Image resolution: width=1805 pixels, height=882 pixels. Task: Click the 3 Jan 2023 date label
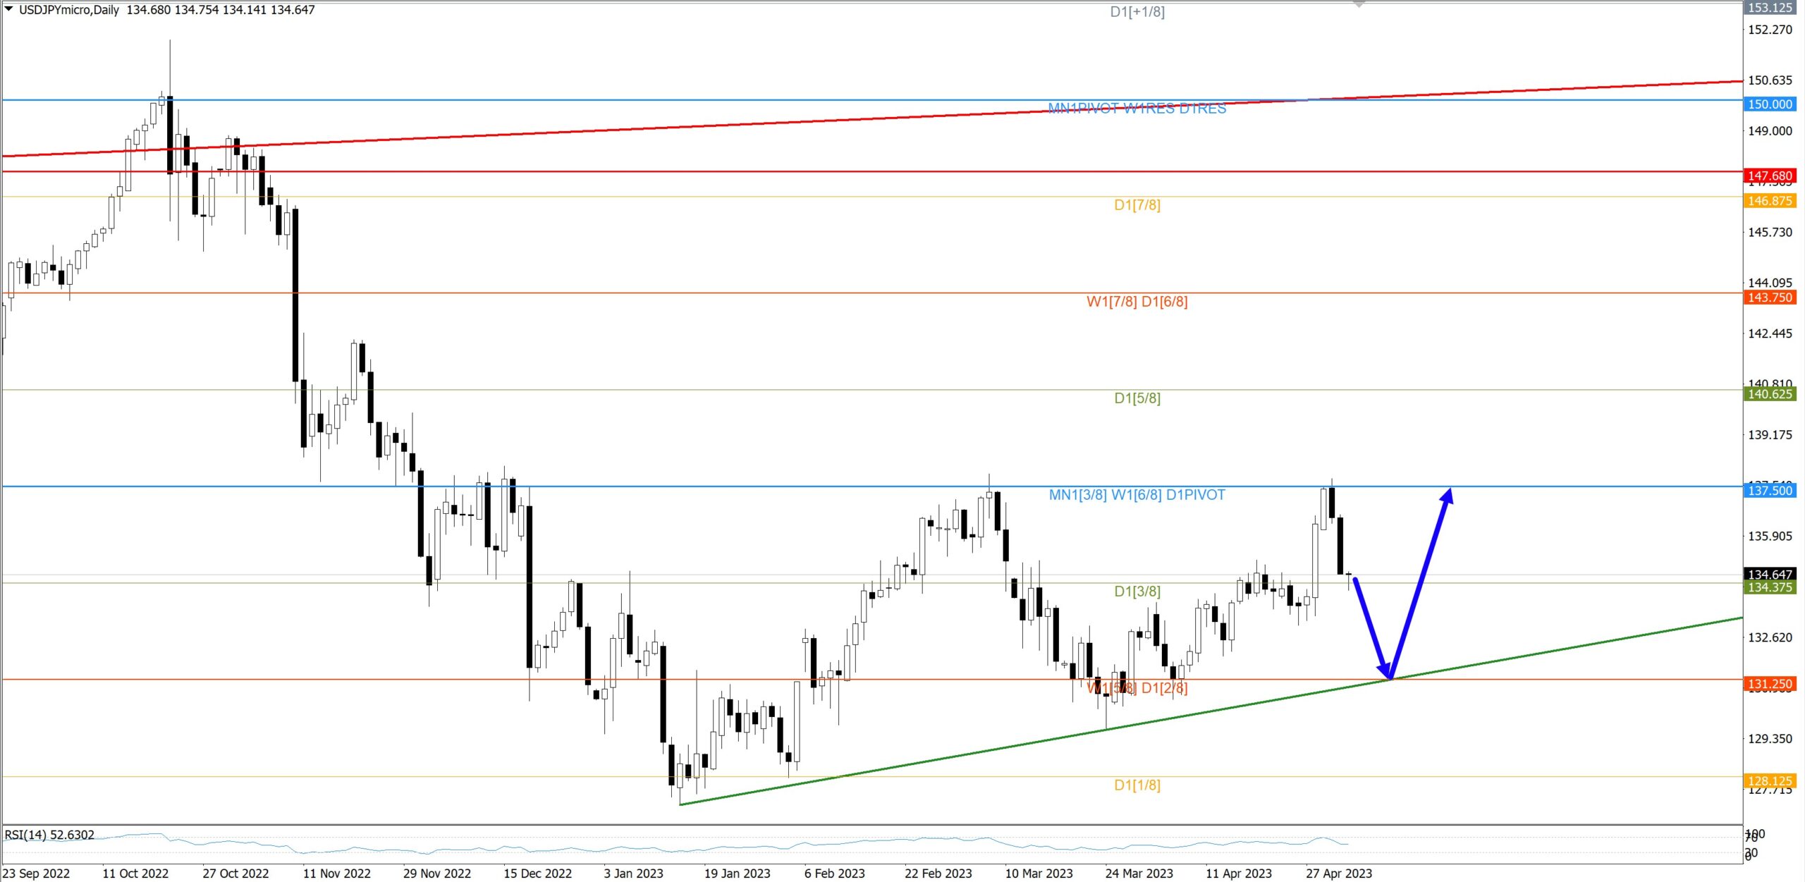(633, 874)
